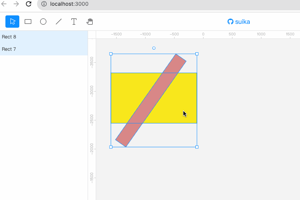The height and width of the screenshot is (200, 300).
Task: Click the rotation handle above the selection
Action: tap(154, 48)
